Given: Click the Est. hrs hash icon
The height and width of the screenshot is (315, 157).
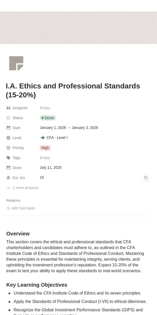Looking at the screenshot, I should (x=8, y=178).
